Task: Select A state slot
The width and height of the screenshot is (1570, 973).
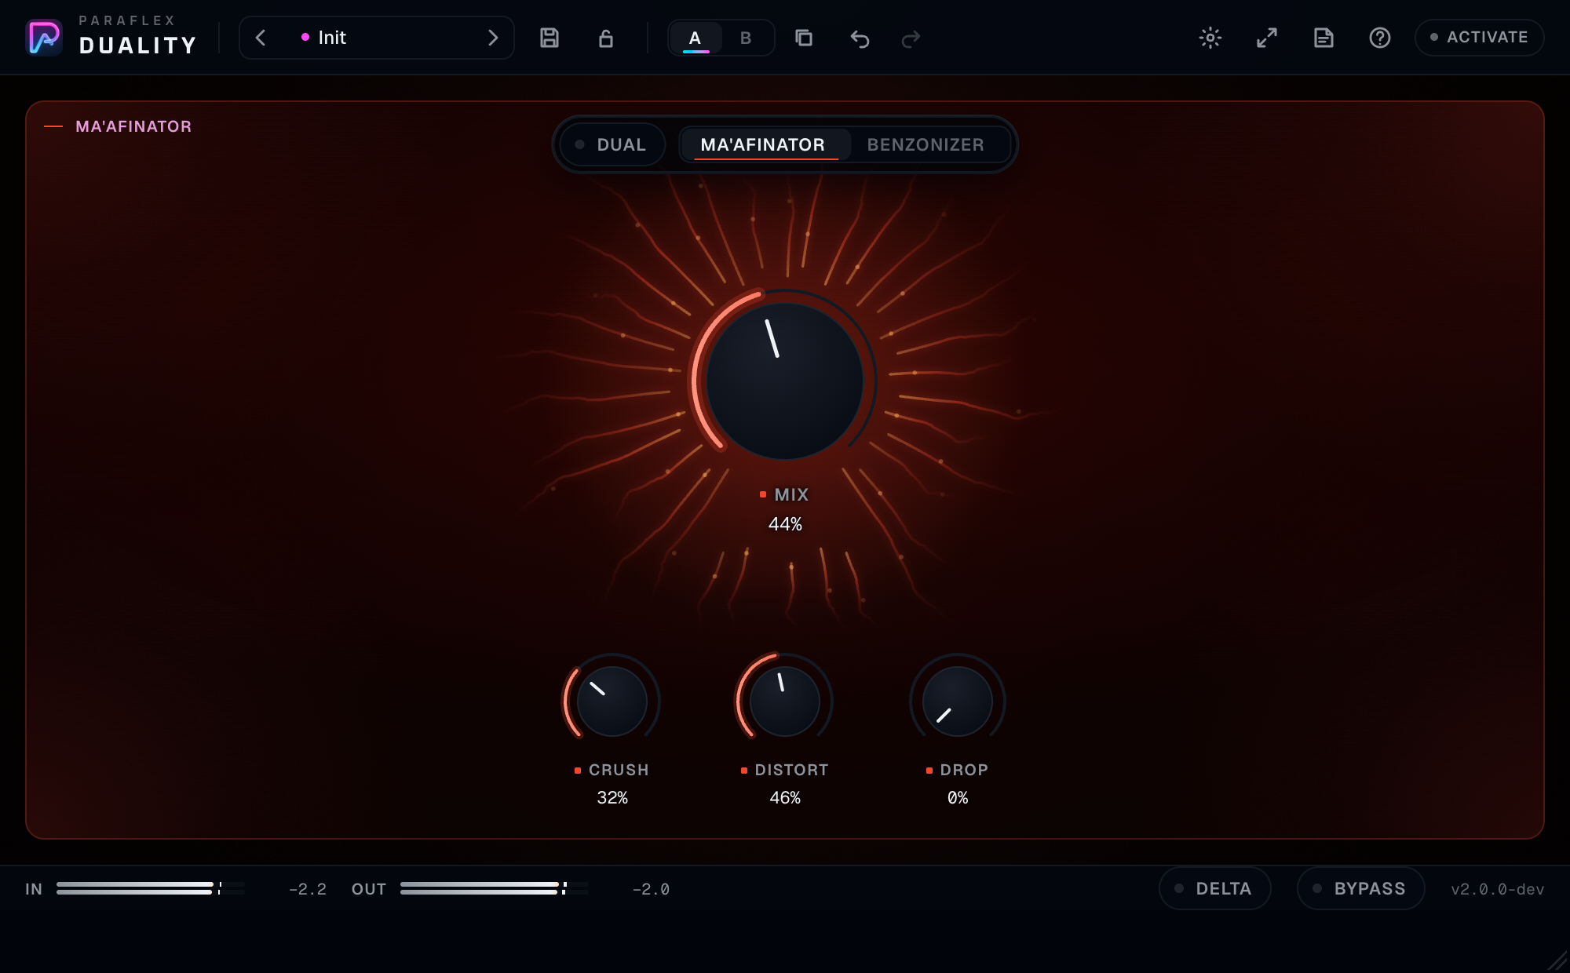Action: tap(695, 38)
